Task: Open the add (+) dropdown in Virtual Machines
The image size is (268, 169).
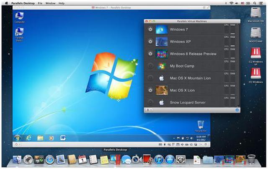Action: [x=149, y=110]
